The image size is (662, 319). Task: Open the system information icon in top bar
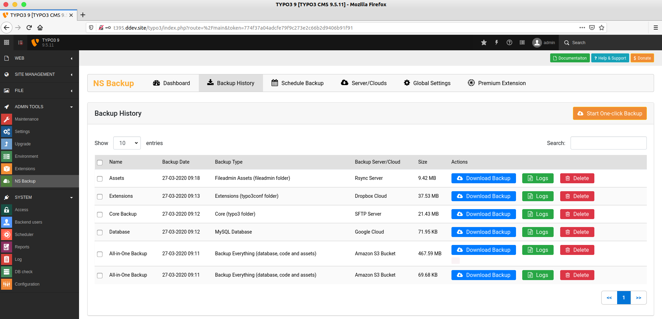coord(522,42)
